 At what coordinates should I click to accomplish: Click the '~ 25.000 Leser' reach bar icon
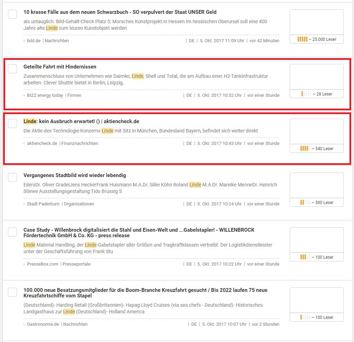[x=302, y=39]
